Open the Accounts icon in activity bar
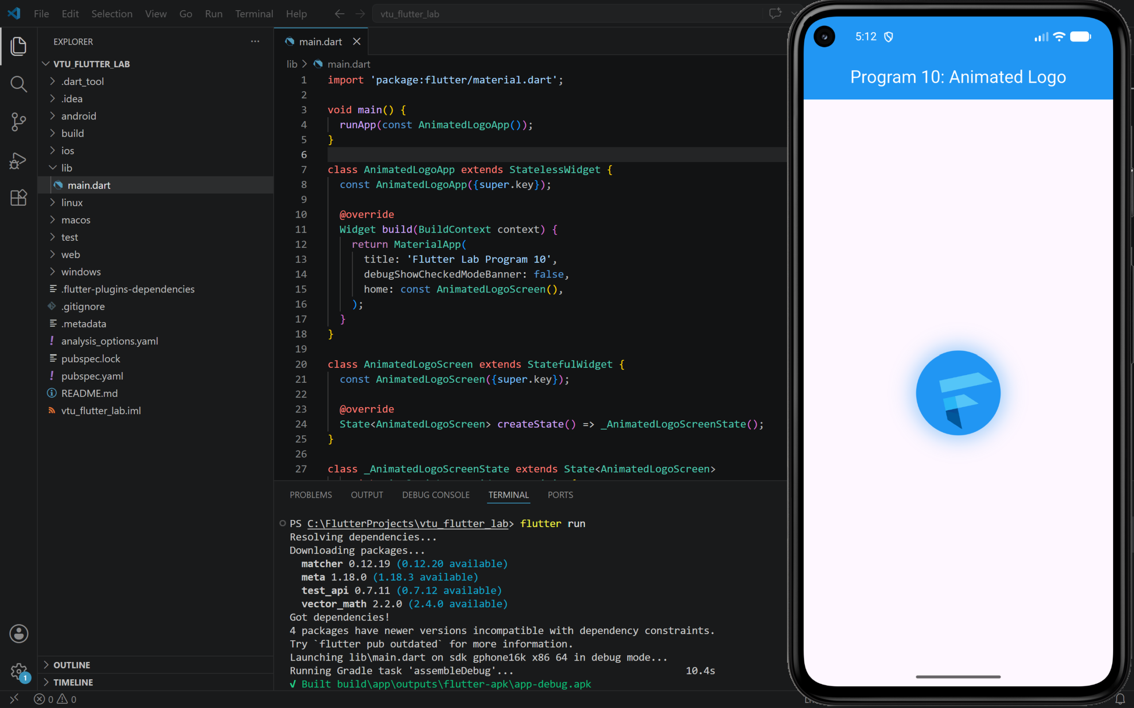The image size is (1134, 708). 19,634
